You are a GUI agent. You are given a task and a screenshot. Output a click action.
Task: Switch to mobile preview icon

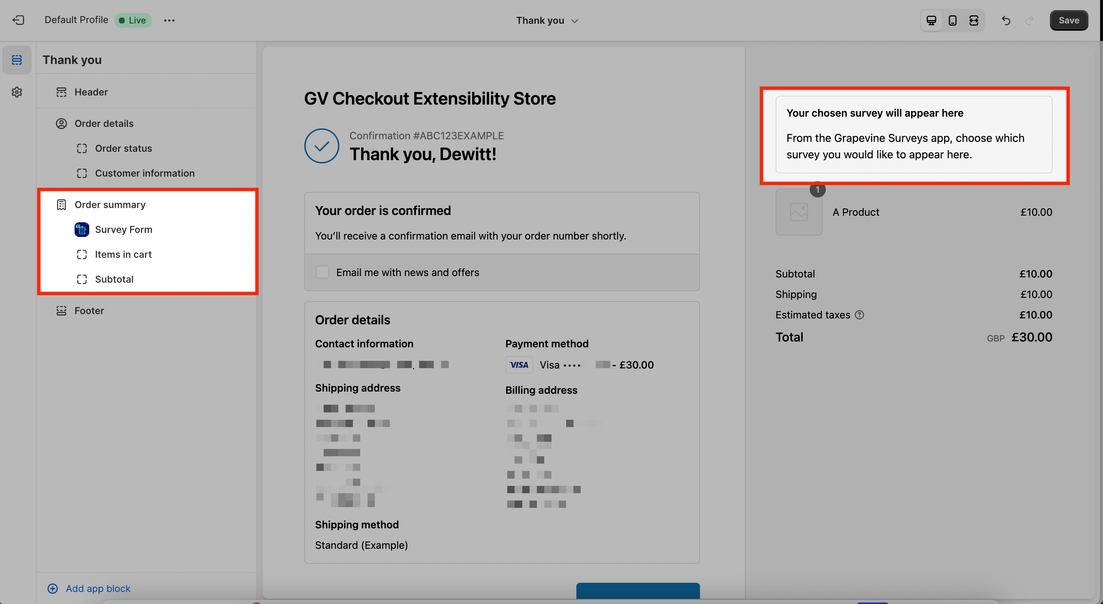tap(952, 20)
